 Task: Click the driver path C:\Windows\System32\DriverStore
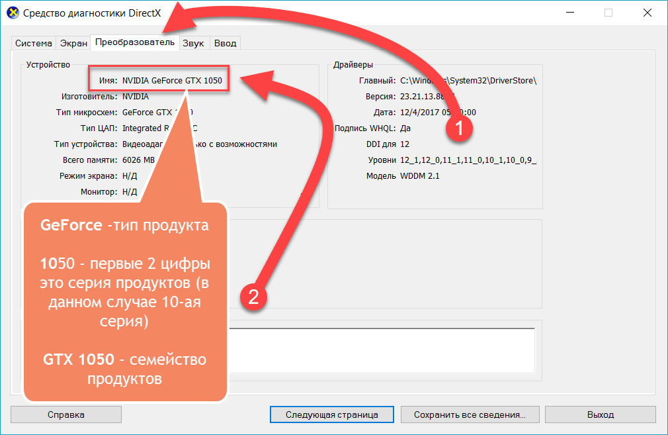point(468,81)
